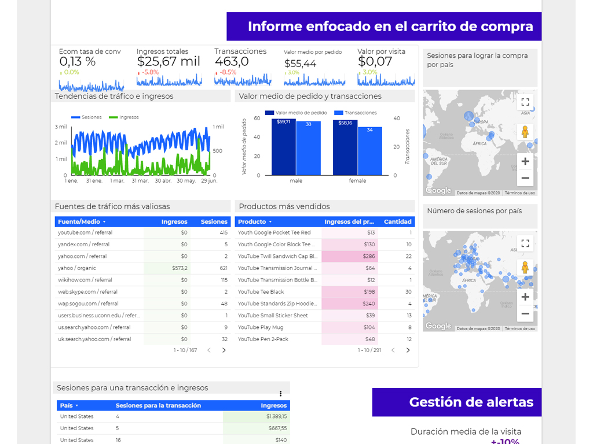
Task: Zoom out on sessions-per-country map
Action: point(525,314)
